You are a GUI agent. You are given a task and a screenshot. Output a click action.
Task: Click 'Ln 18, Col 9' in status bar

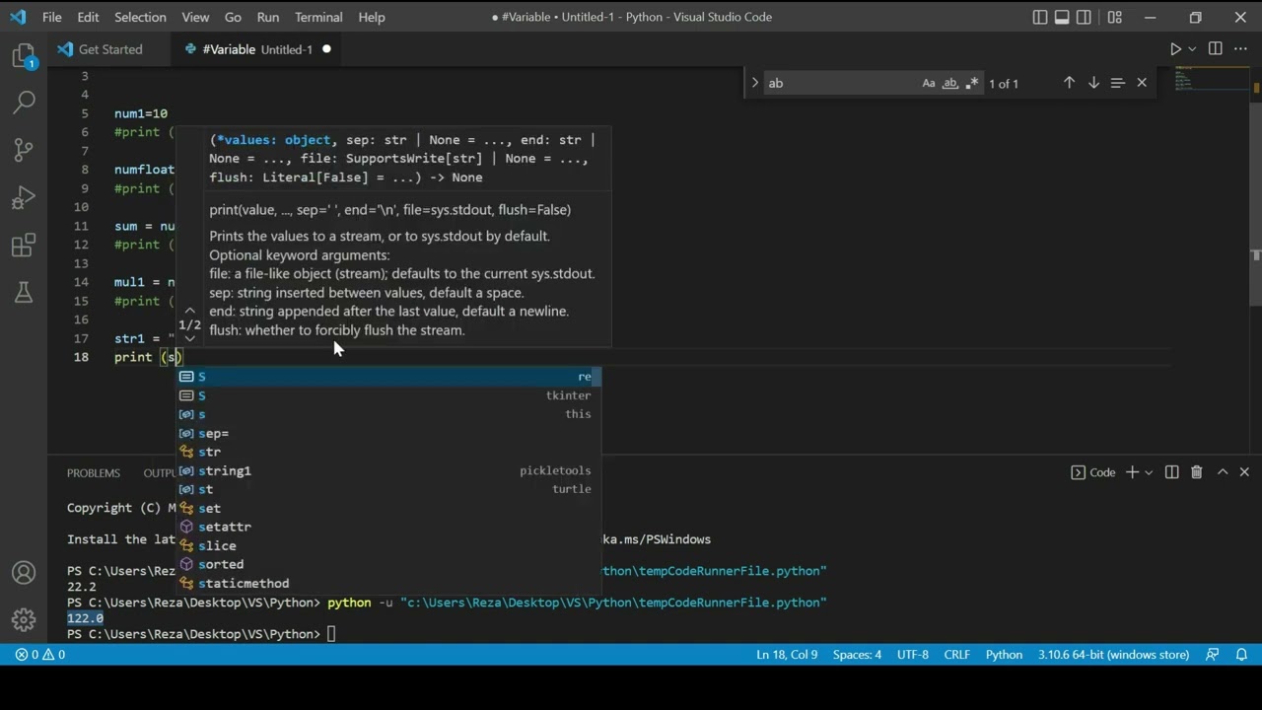point(787,655)
